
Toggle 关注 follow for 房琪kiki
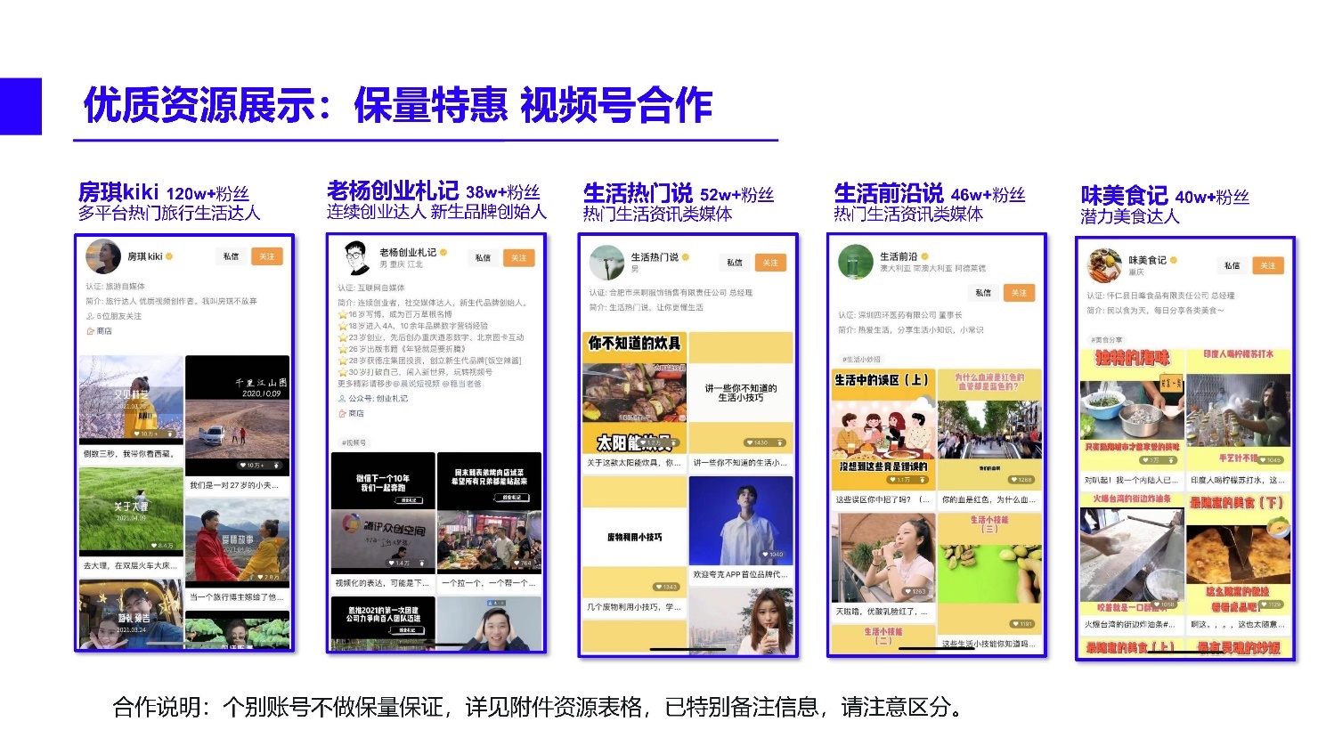click(267, 257)
